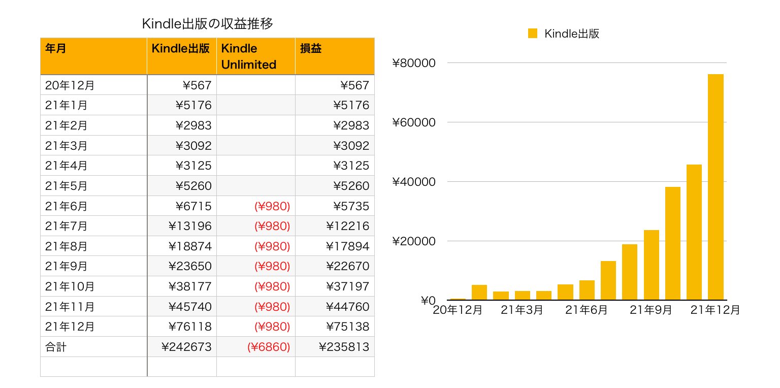Click the ¥80000 y-axis label
Image resolution: width=780 pixels, height=388 pixels.
414,63
